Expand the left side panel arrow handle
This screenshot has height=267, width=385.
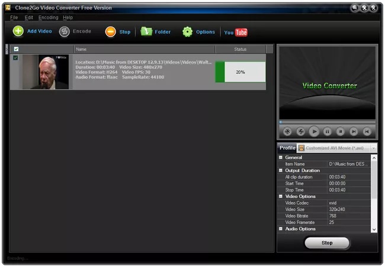(x=7, y=49)
